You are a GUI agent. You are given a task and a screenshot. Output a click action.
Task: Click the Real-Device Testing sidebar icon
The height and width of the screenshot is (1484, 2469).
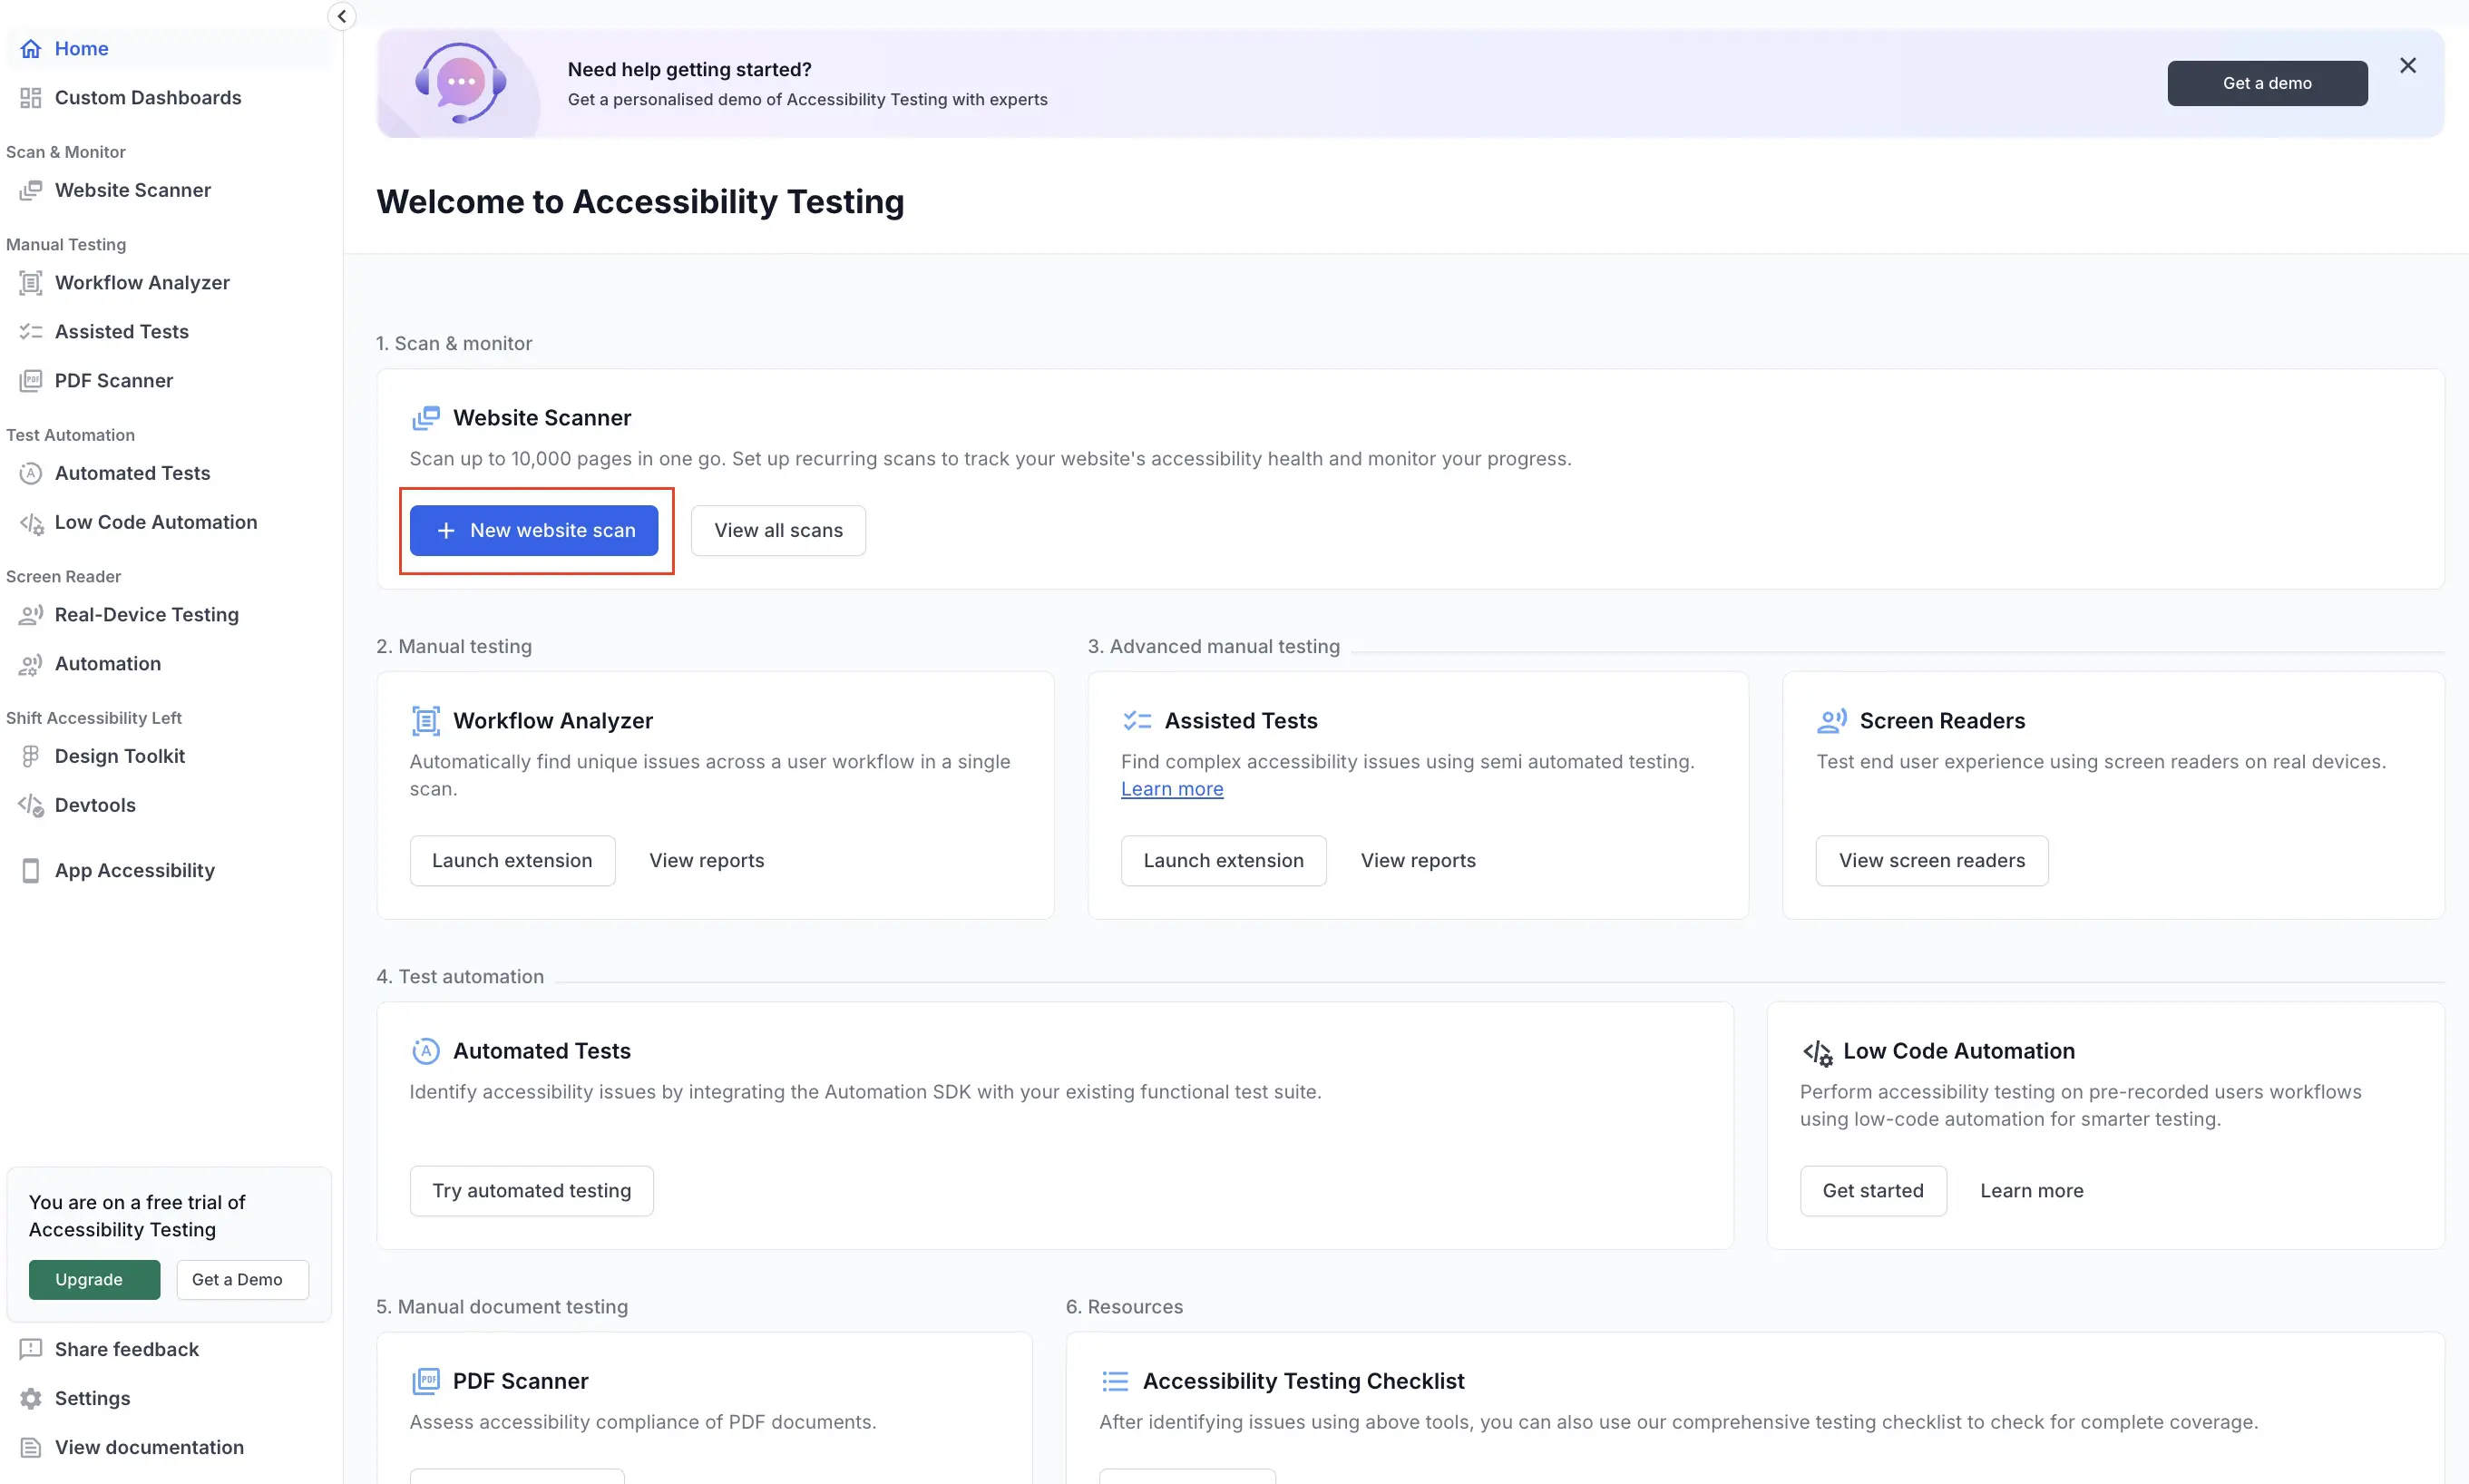tap(31, 615)
